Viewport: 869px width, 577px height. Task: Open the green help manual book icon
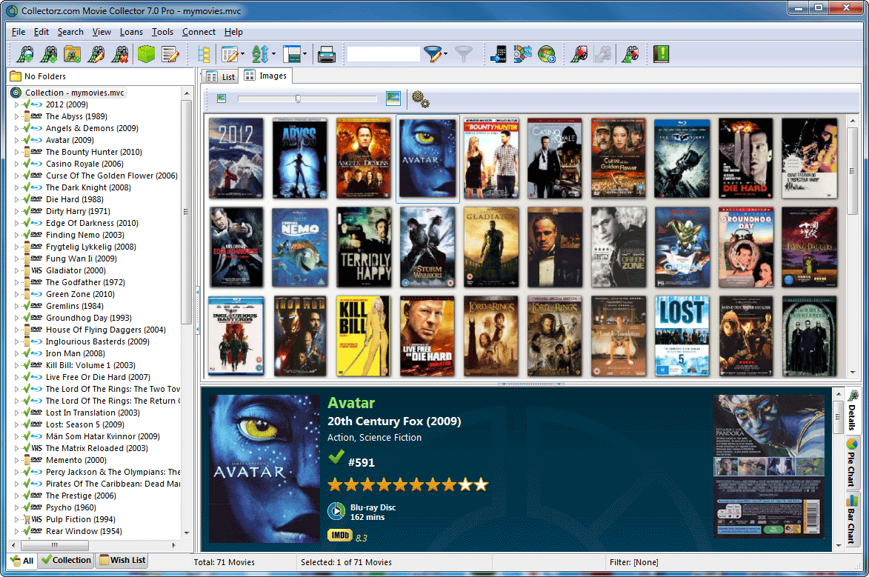[x=661, y=54]
